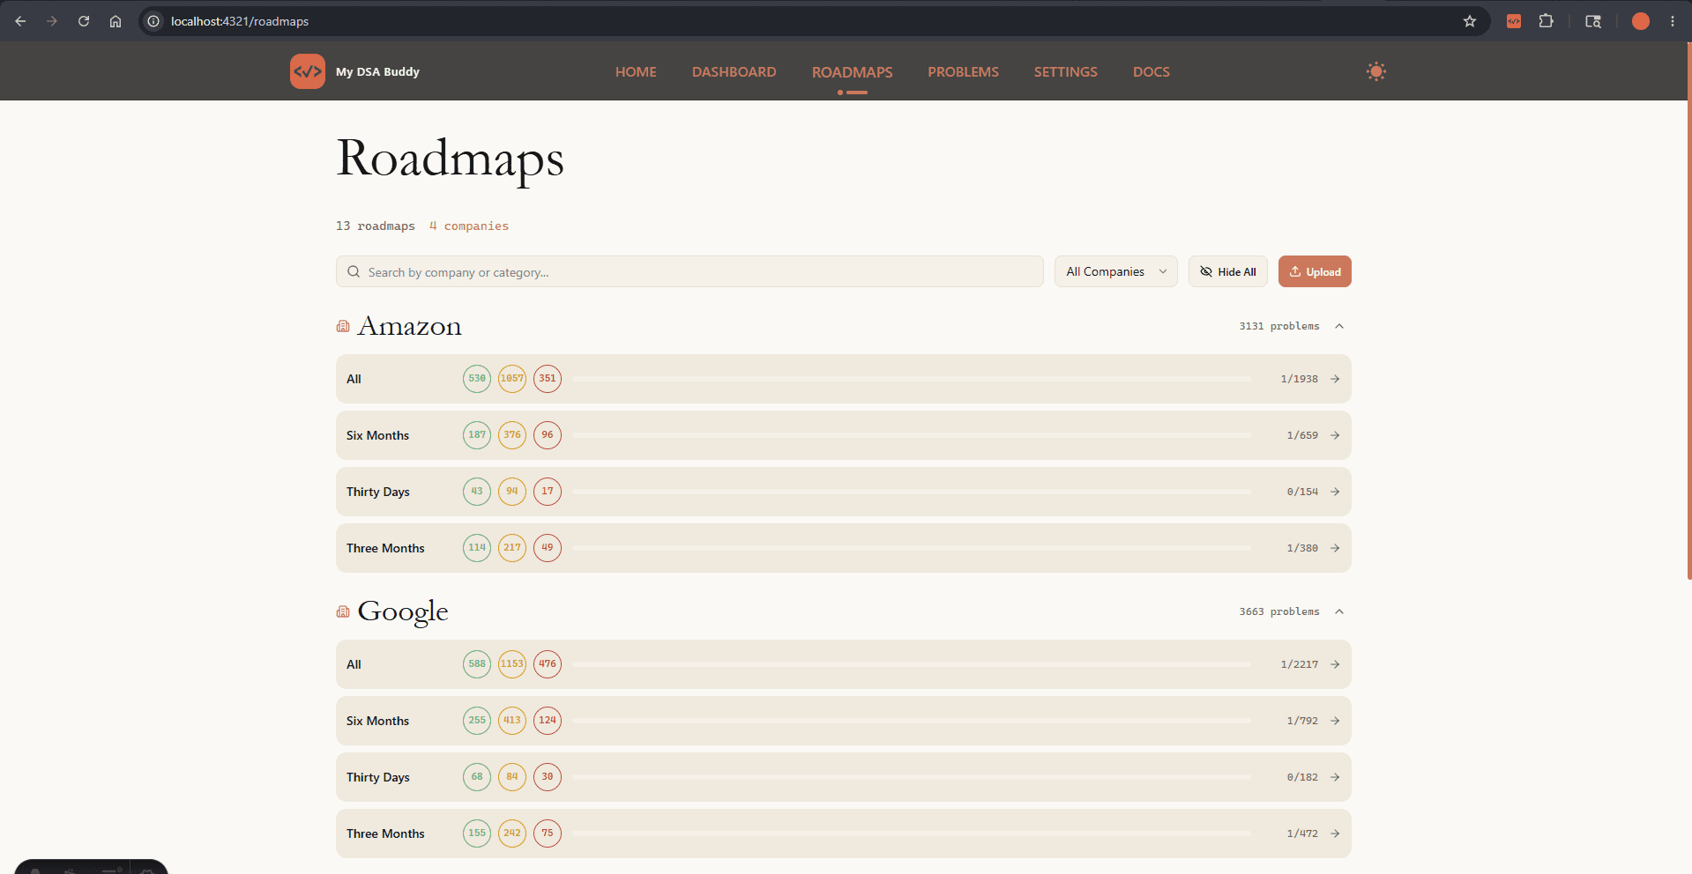Open the SETTINGS nav tab

1066,71
